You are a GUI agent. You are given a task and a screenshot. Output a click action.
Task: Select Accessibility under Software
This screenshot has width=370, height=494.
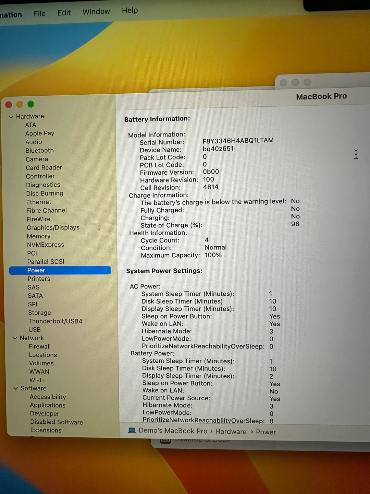tap(48, 397)
